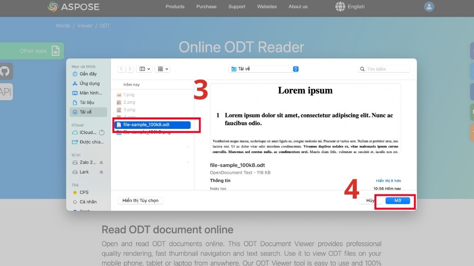Go back in the file dialog
474x266 pixels.
point(122,69)
